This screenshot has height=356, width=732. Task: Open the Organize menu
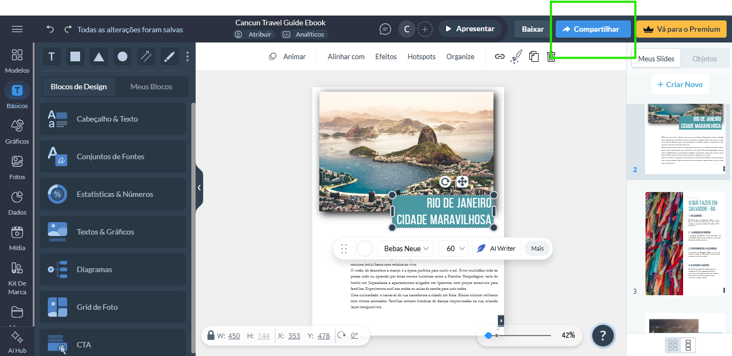coord(460,56)
